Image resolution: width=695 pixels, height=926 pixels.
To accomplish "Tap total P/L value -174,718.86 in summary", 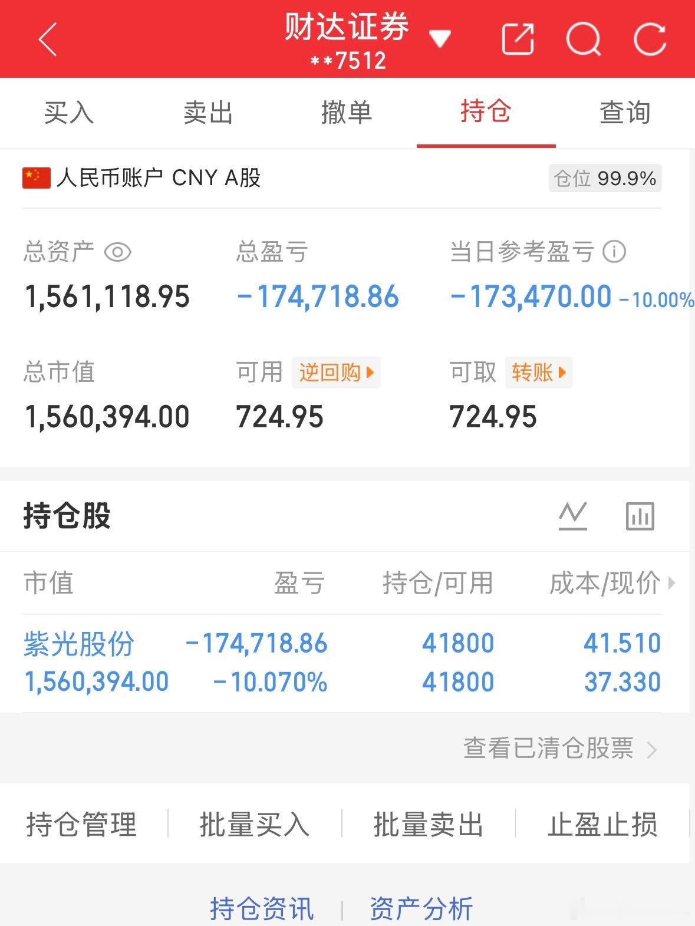I will click(x=318, y=296).
